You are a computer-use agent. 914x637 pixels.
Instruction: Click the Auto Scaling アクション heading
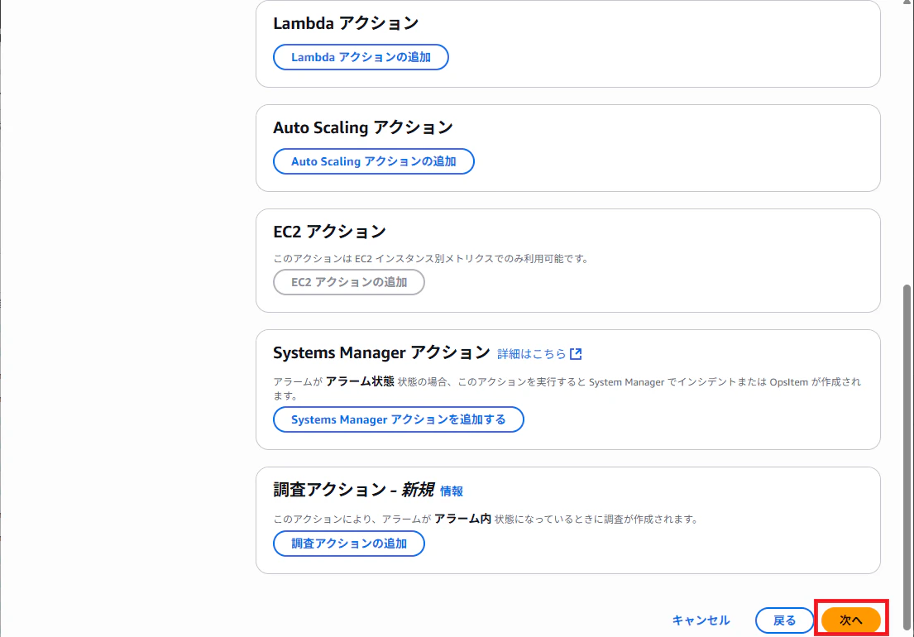[x=364, y=127]
